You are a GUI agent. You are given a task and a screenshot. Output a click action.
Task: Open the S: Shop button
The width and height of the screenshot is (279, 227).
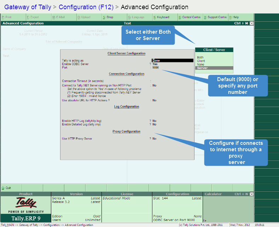point(115,17)
